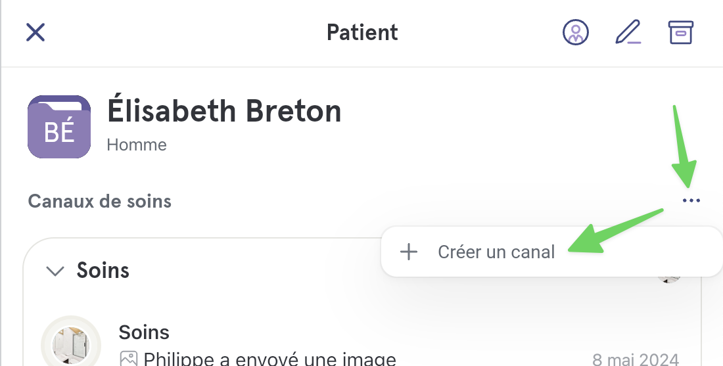Open the Soins channel round thumbnail
The image size is (723, 366).
(x=70, y=345)
